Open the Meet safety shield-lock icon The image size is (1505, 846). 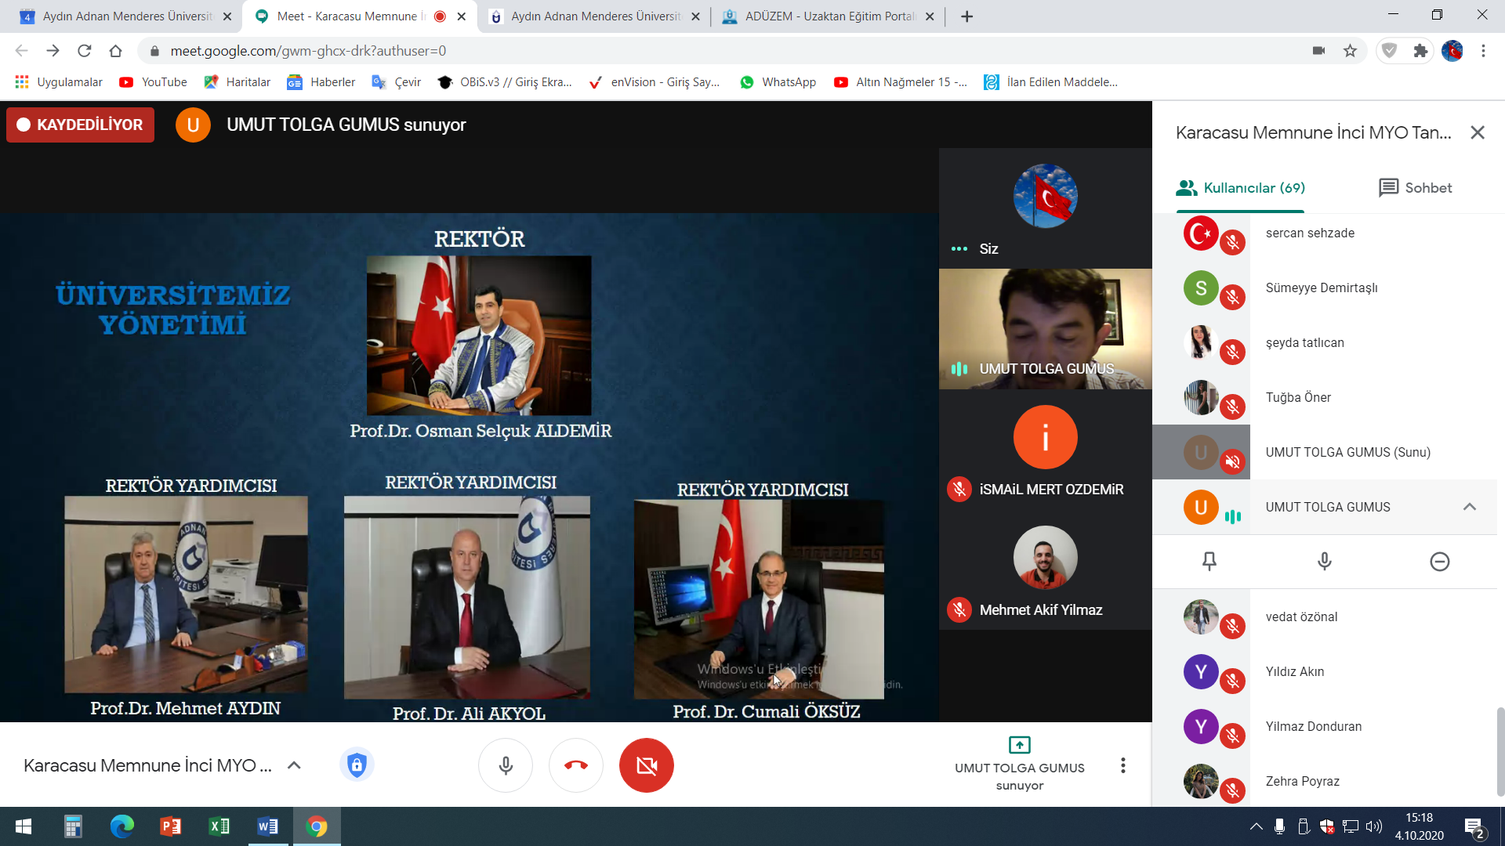point(357,765)
